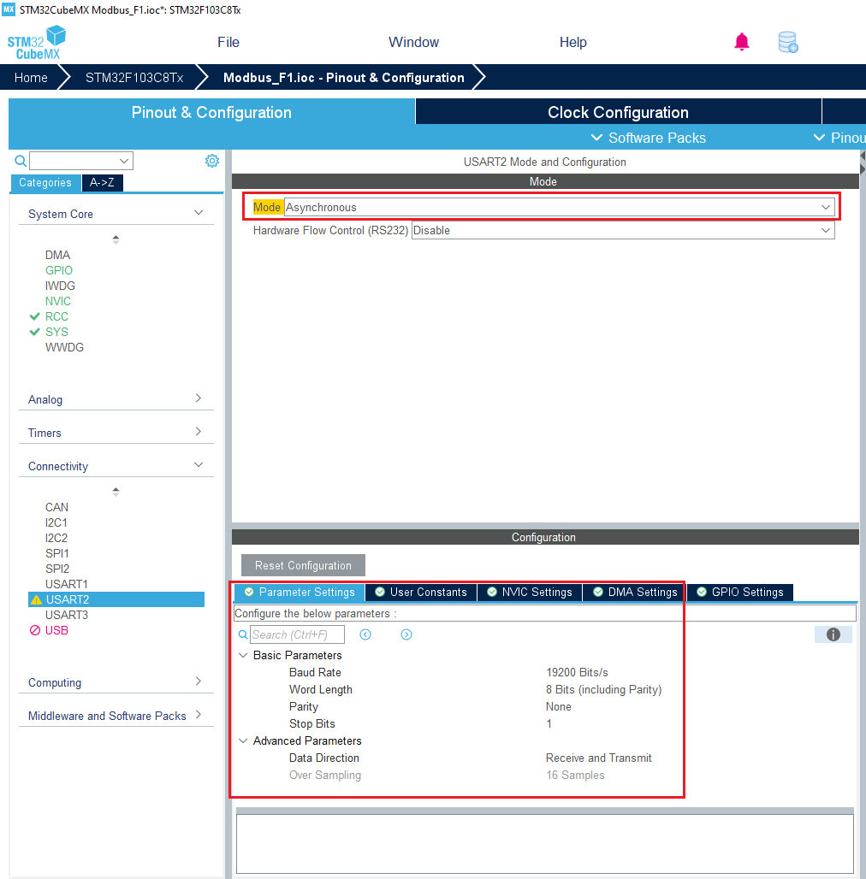Click the Word Length value 8 Bits

[603, 689]
